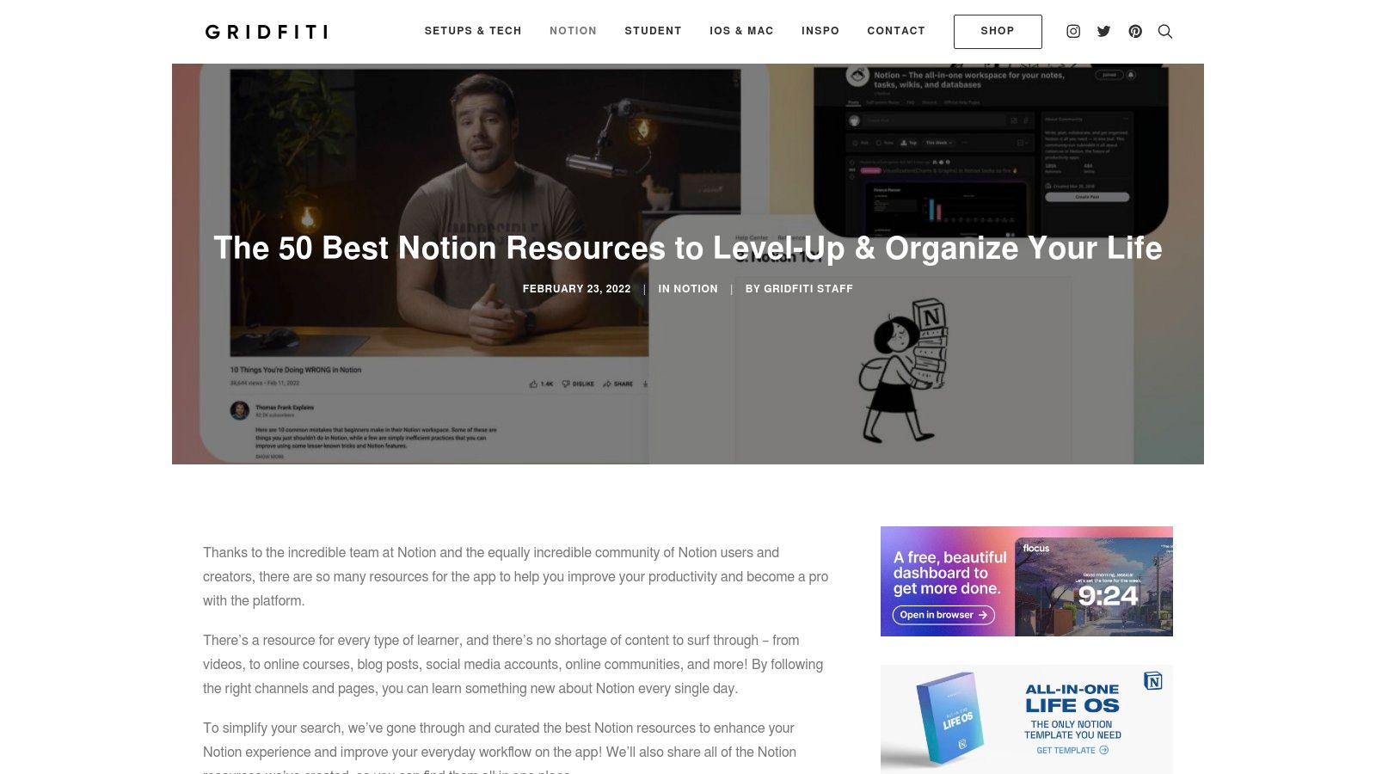Go to the Contact page
1376x774 pixels.
896,31
